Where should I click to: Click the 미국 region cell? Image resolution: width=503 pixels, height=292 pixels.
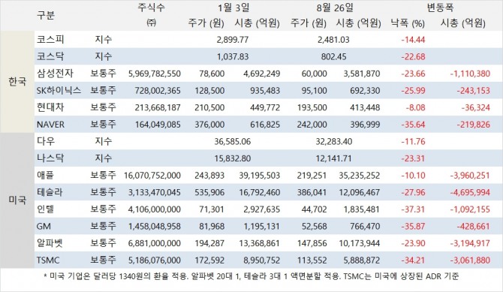point(17,200)
